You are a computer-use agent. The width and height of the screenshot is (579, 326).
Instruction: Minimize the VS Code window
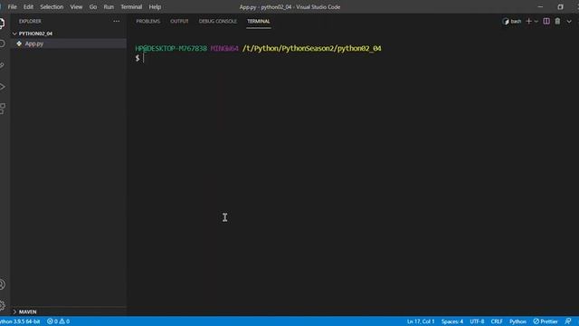(x=540, y=6)
